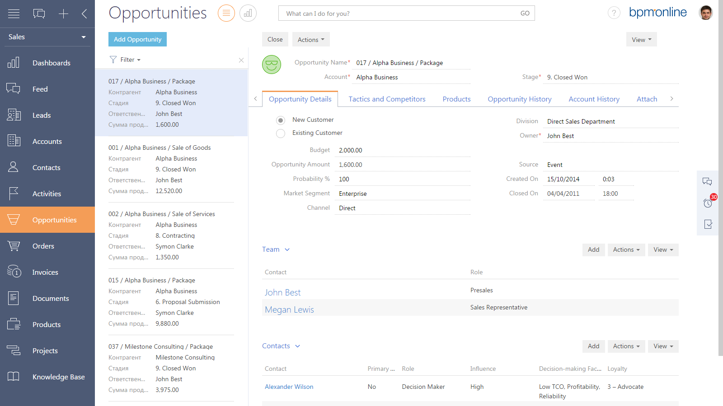Screen dimensions: 723x406
Task: Switch to list view icon
Action: click(226, 14)
